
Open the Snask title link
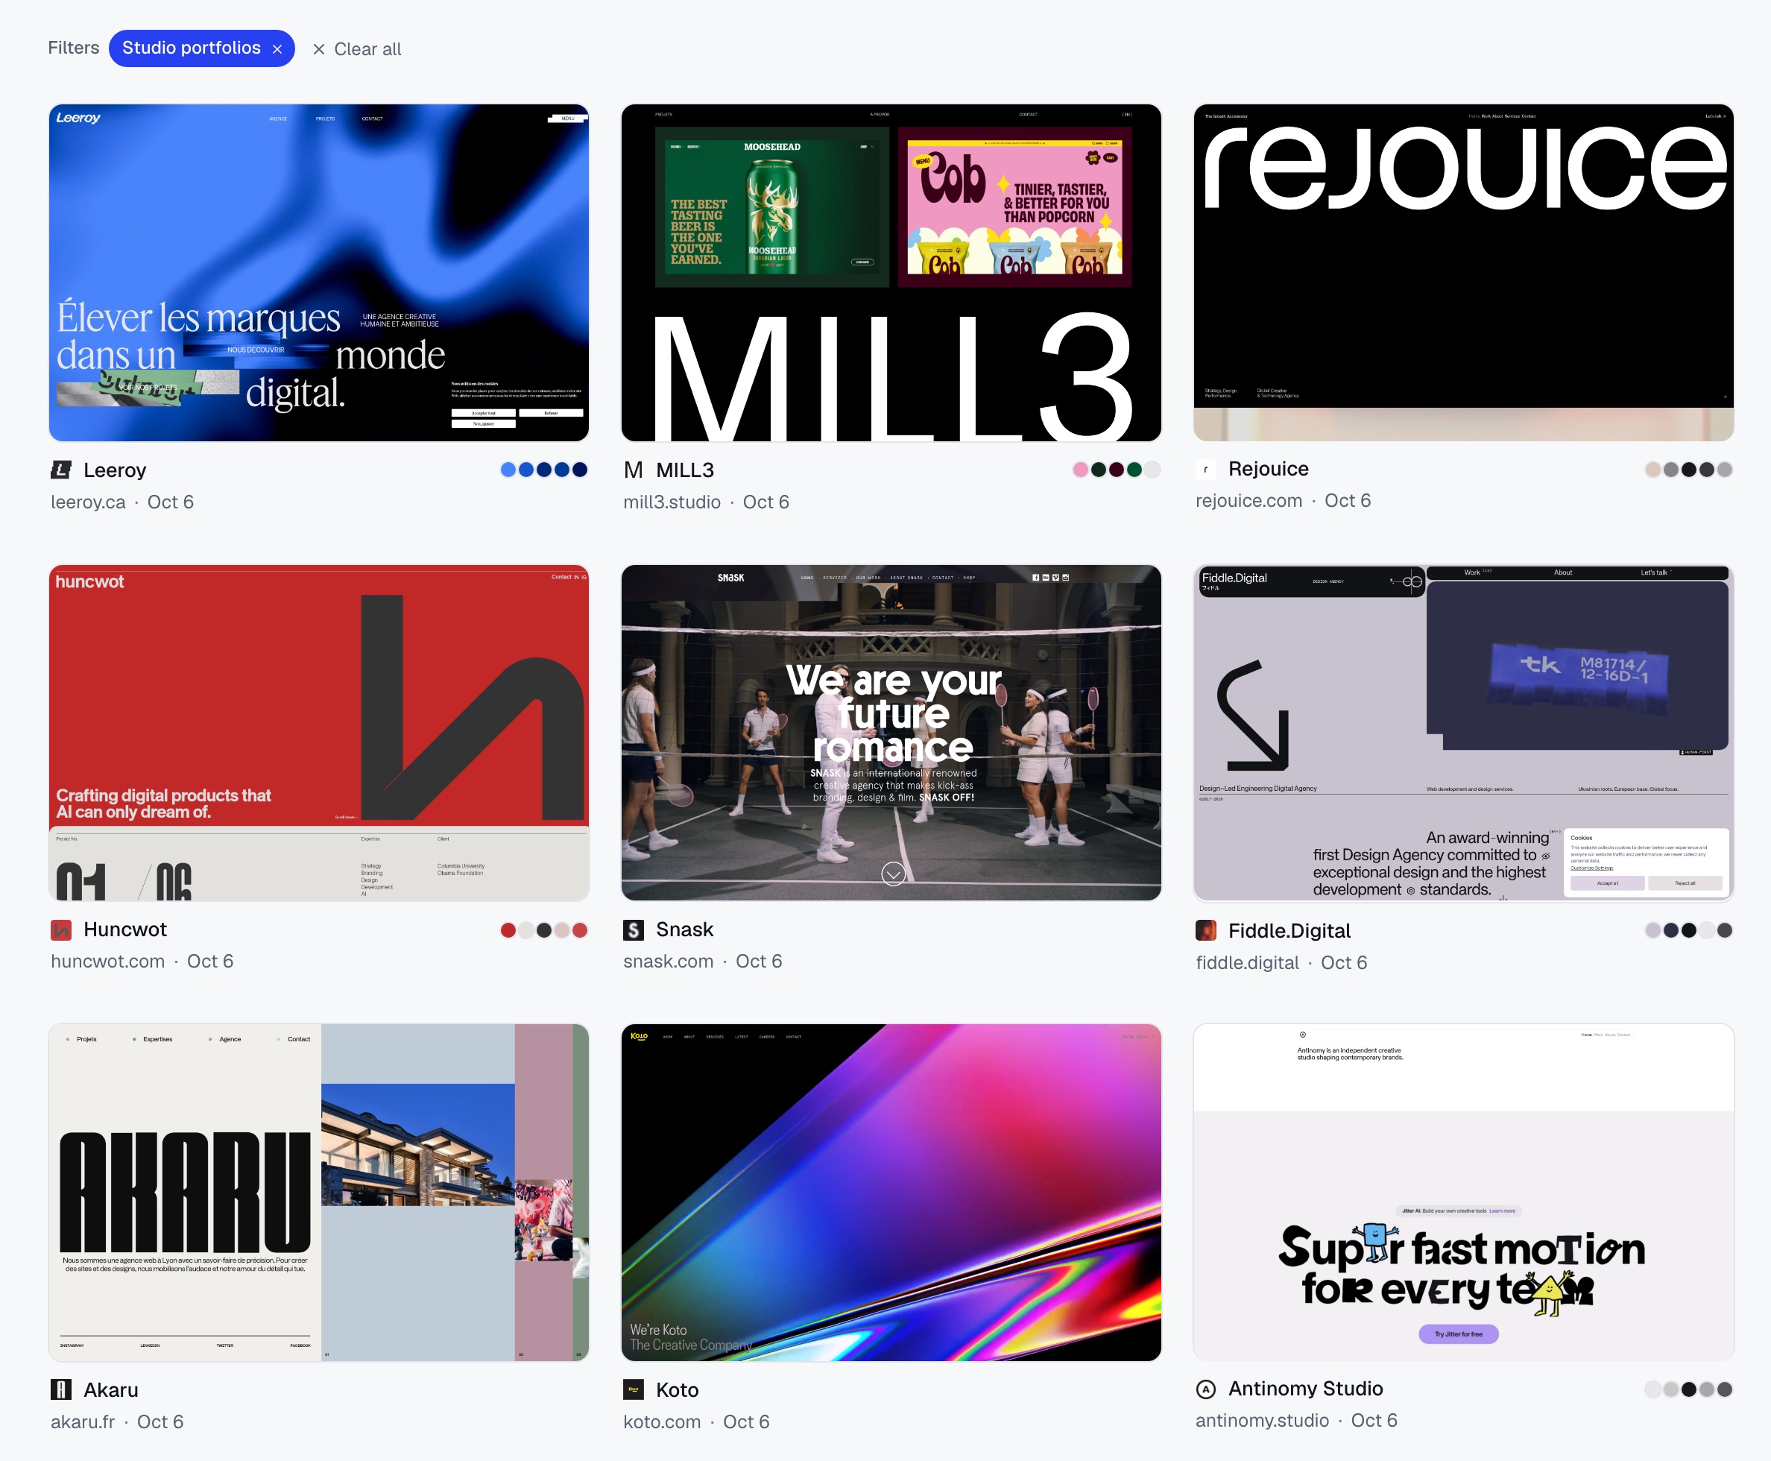[x=684, y=929]
